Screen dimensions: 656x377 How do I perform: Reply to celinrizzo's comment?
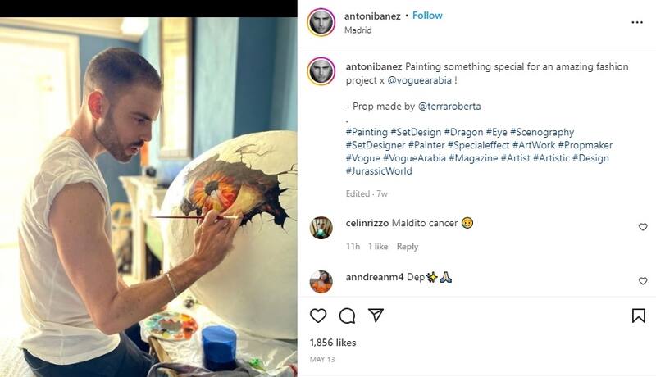click(x=408, y=247)
